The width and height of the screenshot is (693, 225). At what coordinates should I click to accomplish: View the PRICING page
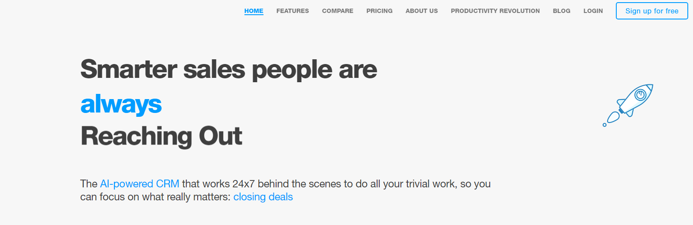point(379,11)
